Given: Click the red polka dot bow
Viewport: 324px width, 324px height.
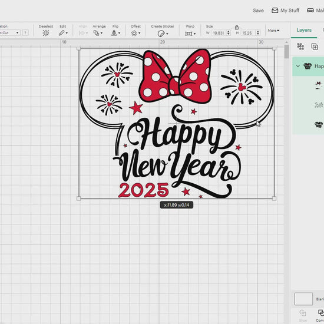Looking at the screenshot, I should pyautogui.click(x=175, y=76).
